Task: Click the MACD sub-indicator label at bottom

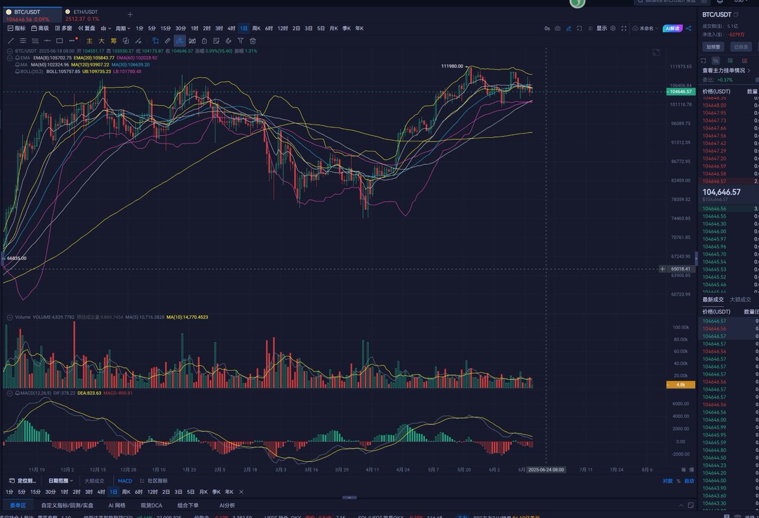Action: (125, 481)
